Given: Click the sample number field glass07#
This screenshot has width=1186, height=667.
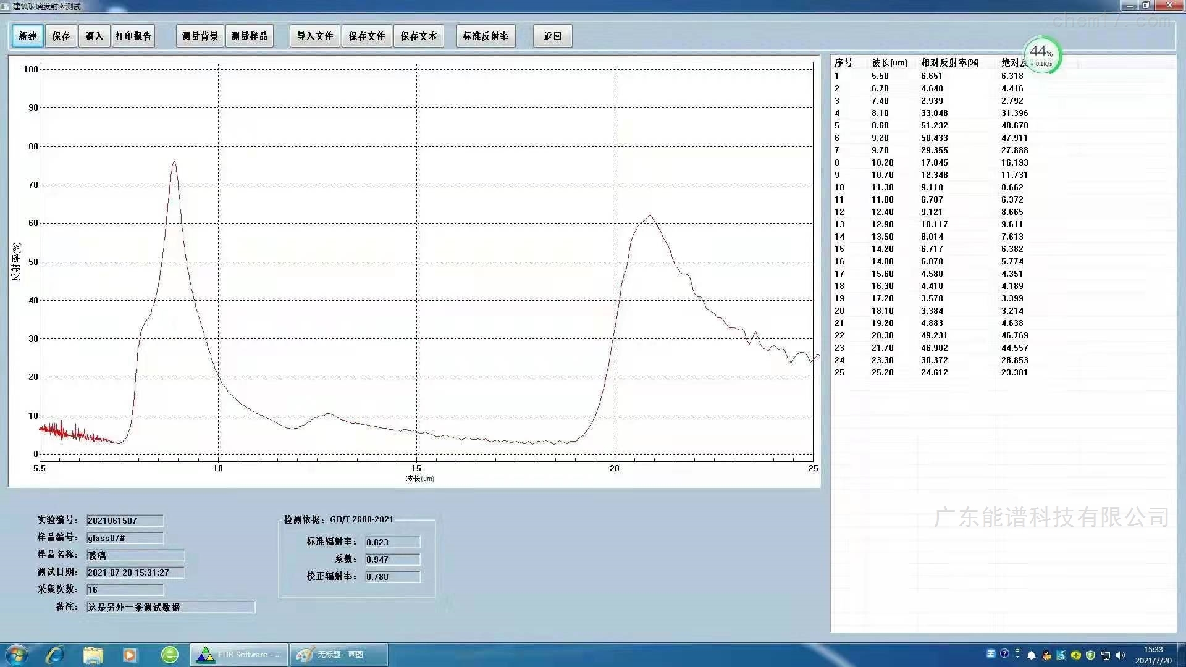Looking at the screenshot, I should tap(125, 538).
